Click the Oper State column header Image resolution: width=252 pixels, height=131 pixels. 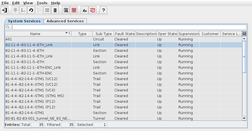(167, 34)
